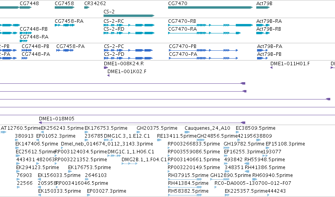Click the RP003266833.5prime EST label

click(194, 144)
